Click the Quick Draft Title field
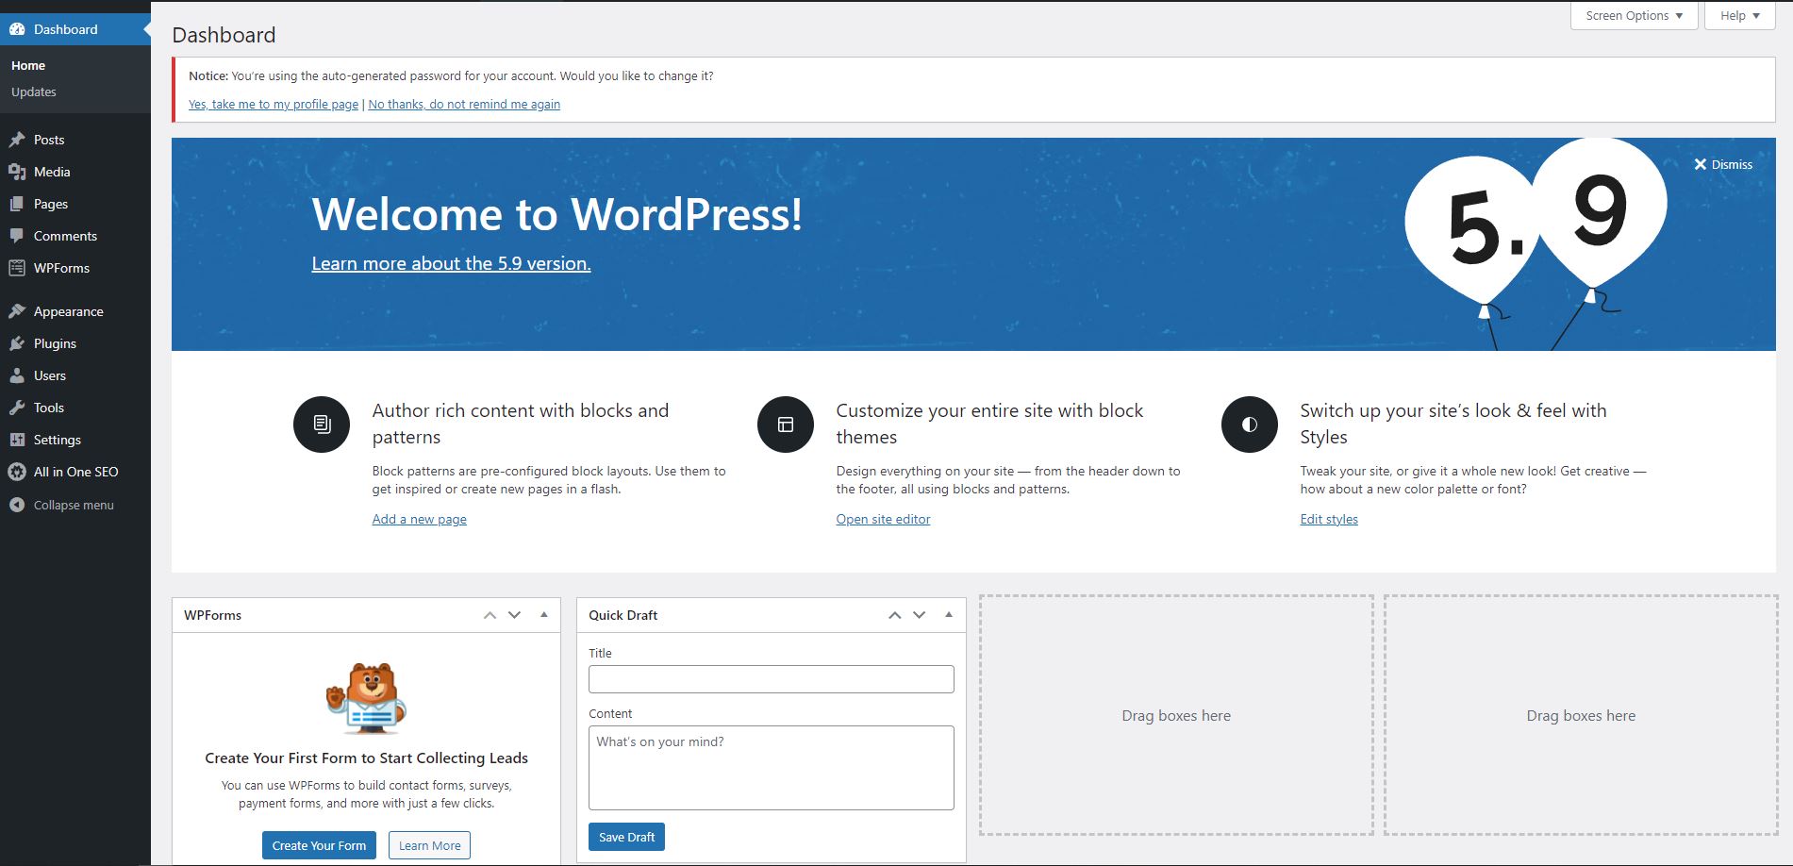The width and height of the screenshot is (1793, 866). (x=772, y=679)
